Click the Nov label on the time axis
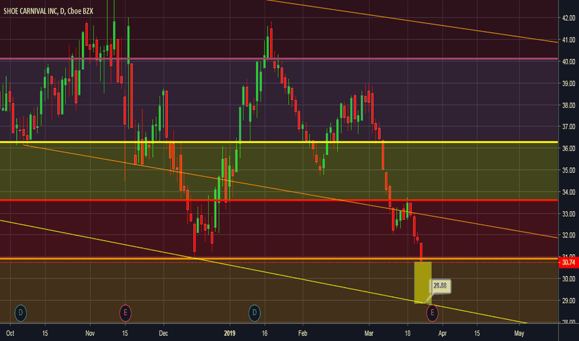The image size is (579, 341). tap(89, 334)
